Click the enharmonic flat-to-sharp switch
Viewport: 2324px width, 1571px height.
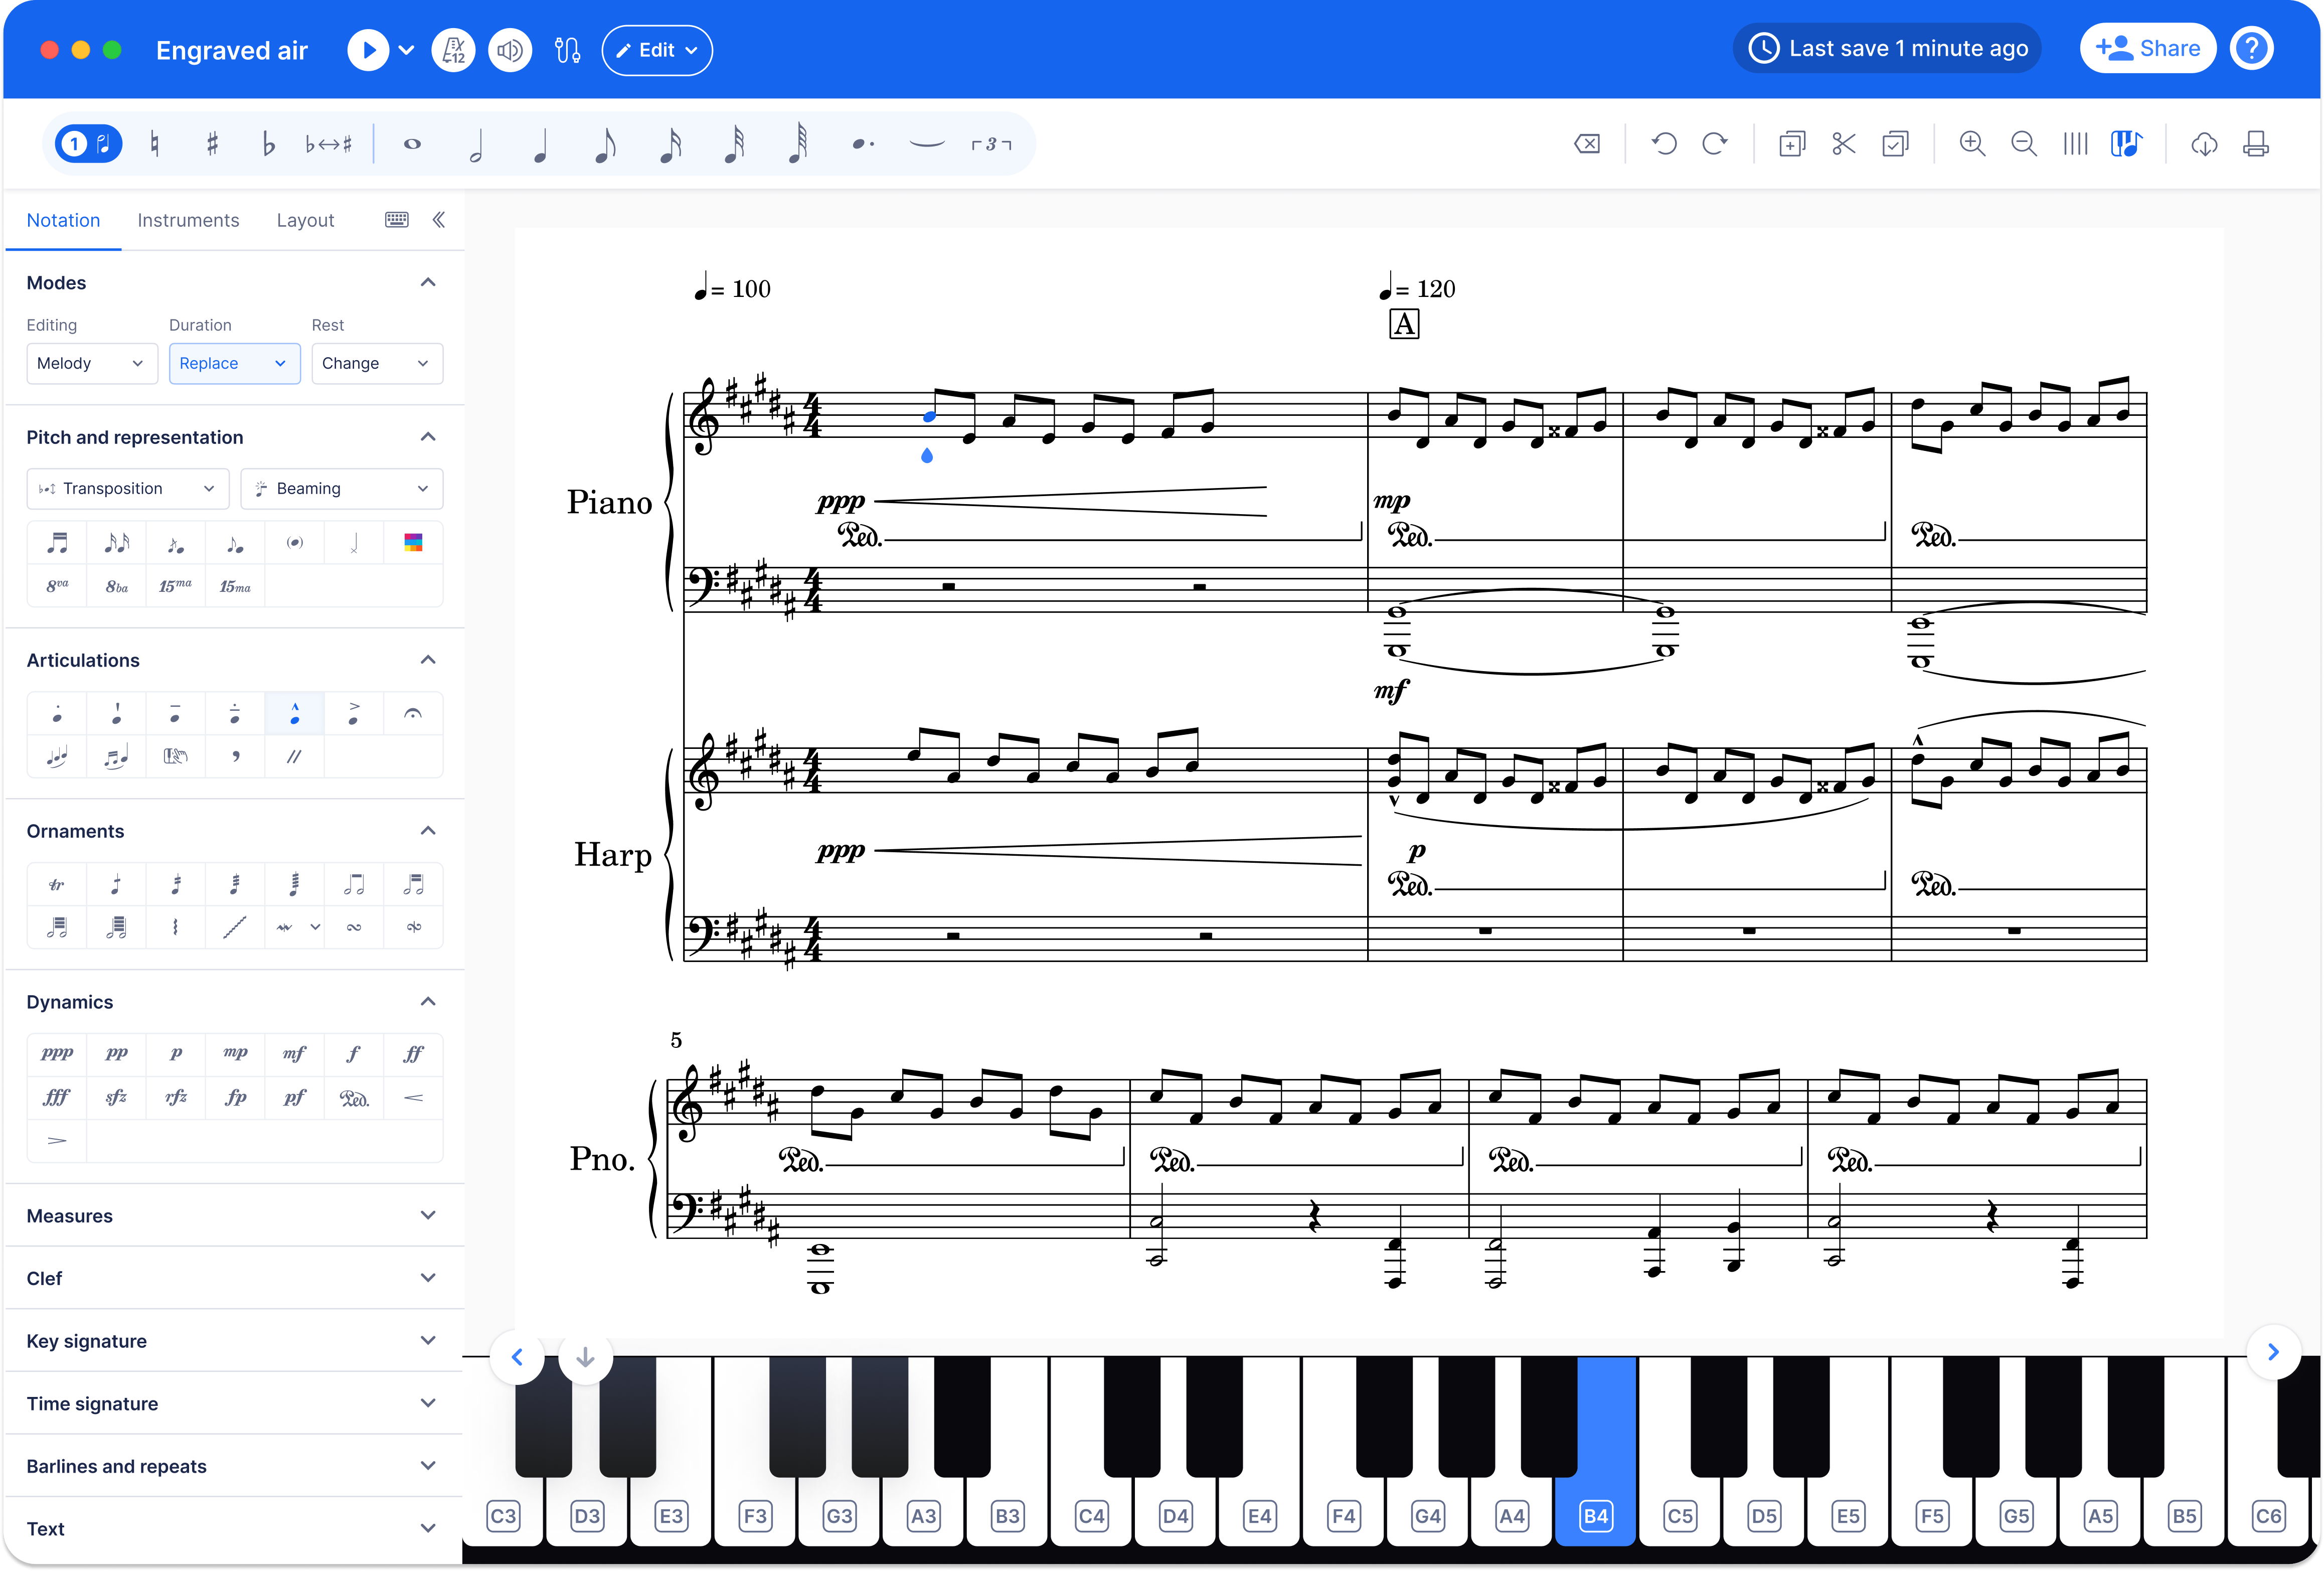[328, 144]
